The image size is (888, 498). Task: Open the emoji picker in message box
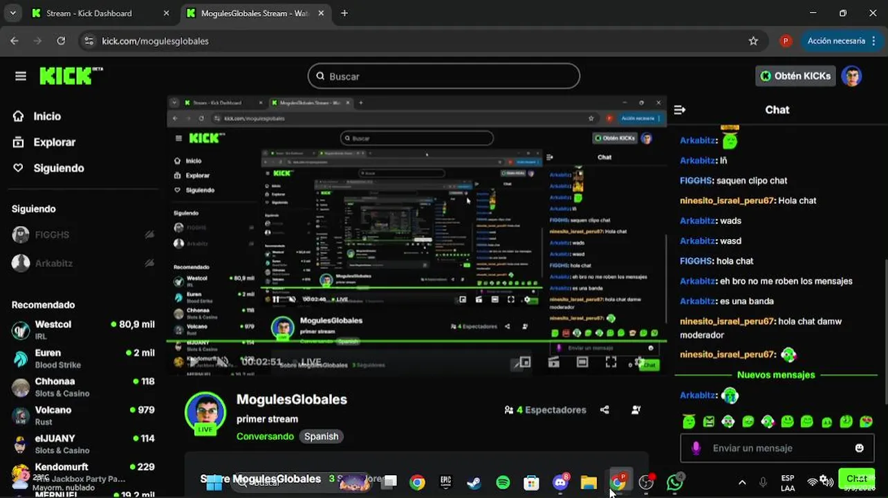(x=860, y=448)
